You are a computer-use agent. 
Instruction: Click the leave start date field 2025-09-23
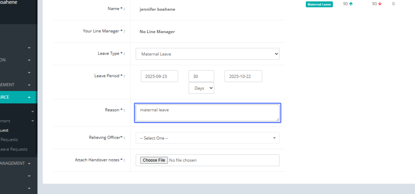click(x=159, y=76)
